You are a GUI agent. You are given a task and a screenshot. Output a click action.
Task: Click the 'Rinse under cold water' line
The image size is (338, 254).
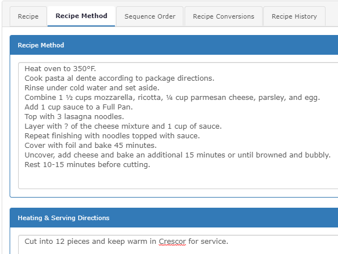click(x=92, y=87)
